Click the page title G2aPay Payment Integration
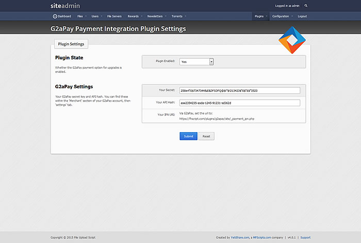This screenshot has width=361, height=243. (118, 29)
